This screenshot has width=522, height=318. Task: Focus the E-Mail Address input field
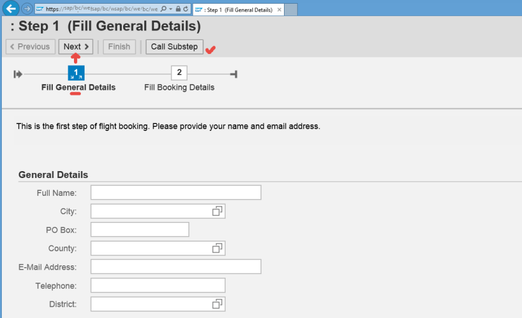(176, 267)
